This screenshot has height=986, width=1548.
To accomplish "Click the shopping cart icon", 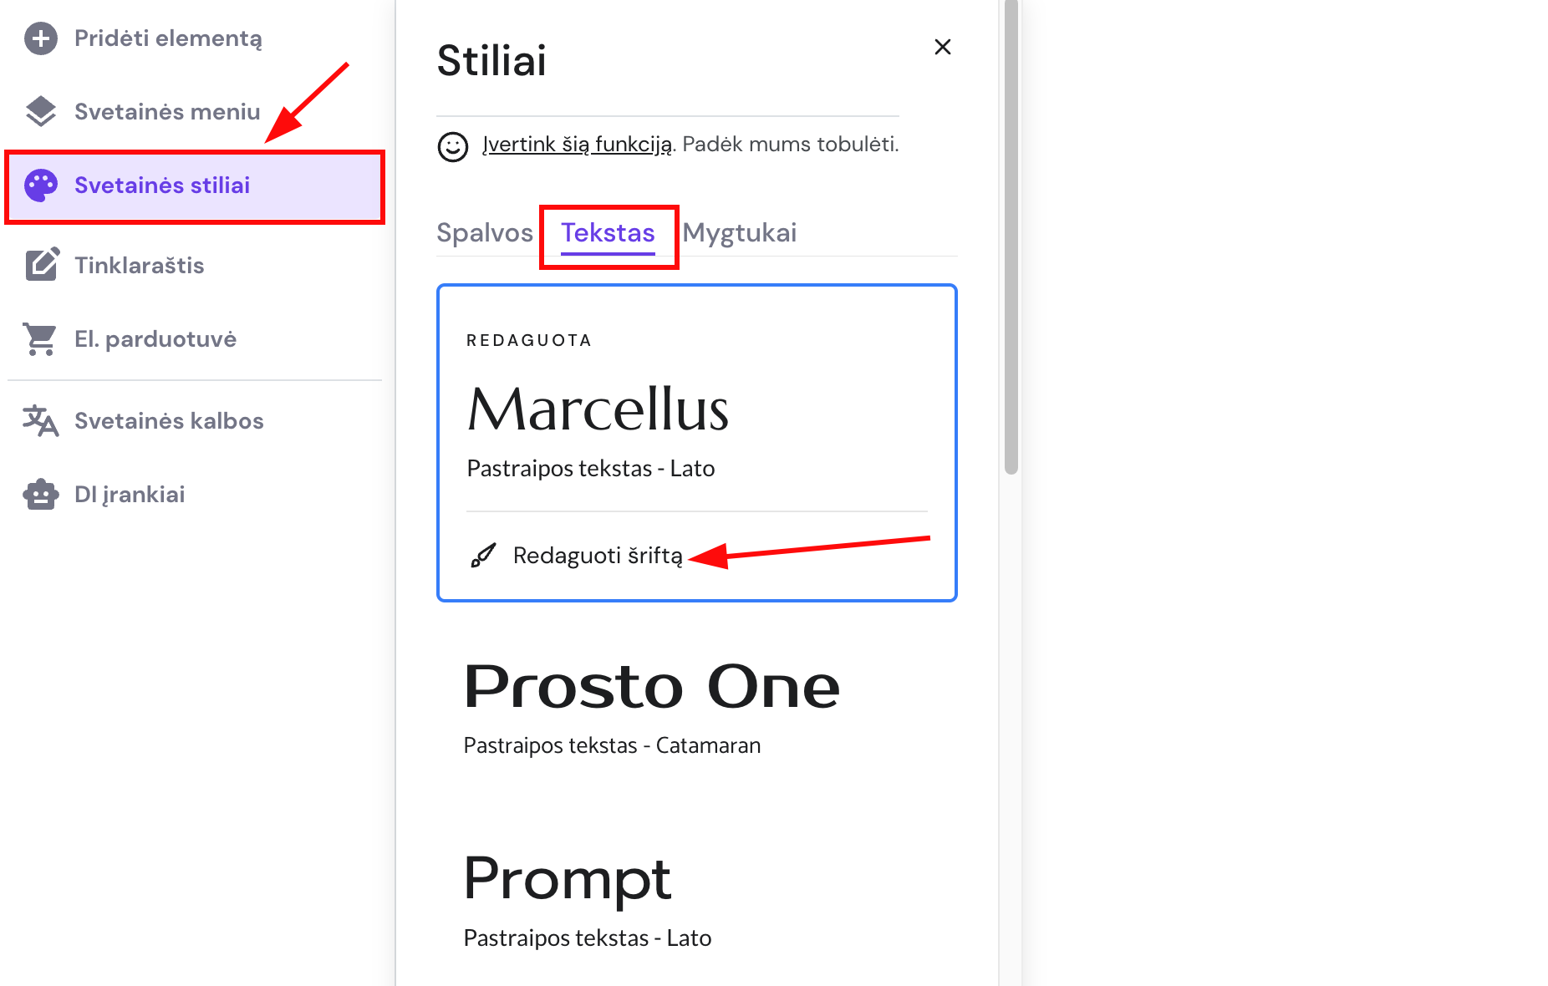I will point(41,339).
